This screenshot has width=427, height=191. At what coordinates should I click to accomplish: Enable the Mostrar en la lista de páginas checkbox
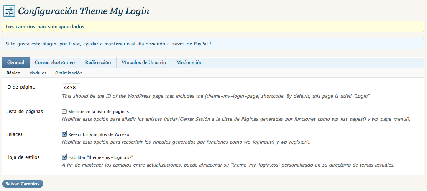point(64,112)
